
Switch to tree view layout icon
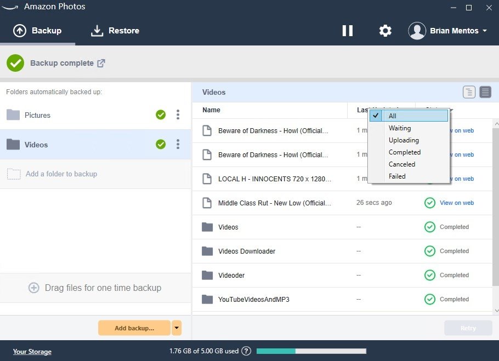[469, 92]
